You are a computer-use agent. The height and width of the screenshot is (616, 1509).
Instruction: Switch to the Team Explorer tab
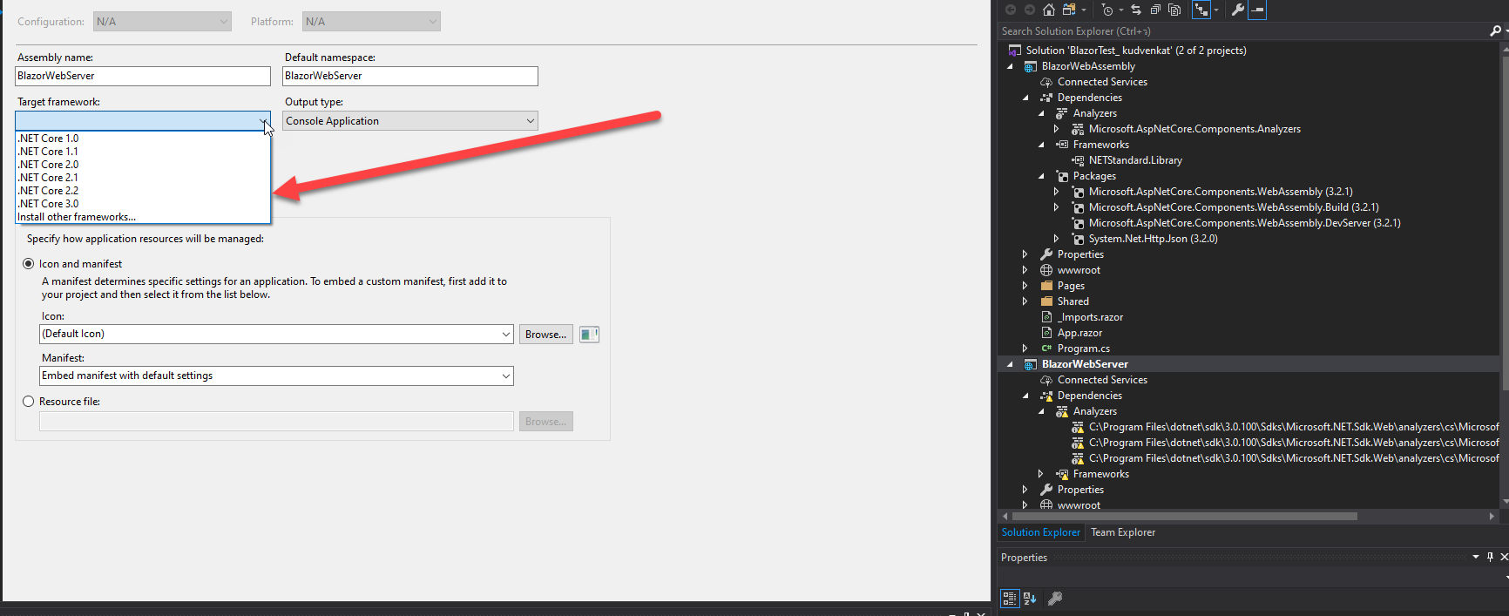[x=1123, y=532]
